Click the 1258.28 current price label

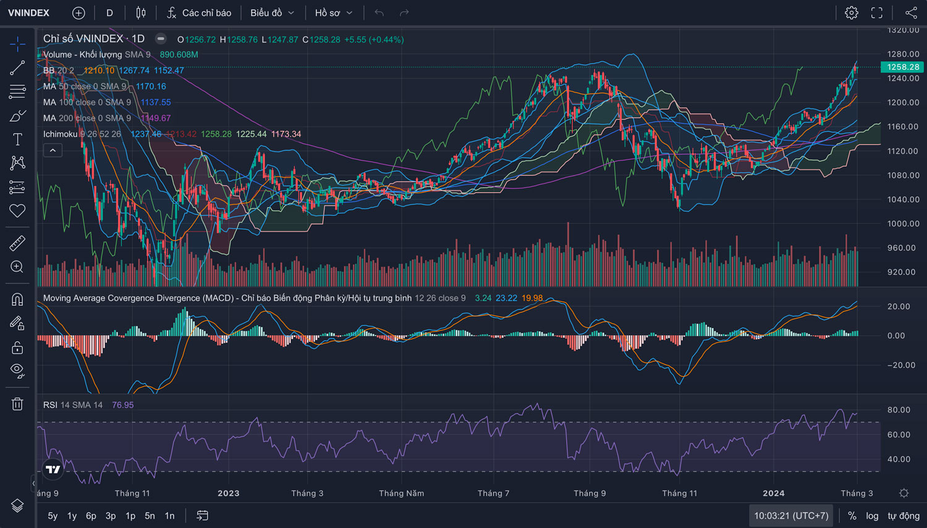click(x=903, y=67)
